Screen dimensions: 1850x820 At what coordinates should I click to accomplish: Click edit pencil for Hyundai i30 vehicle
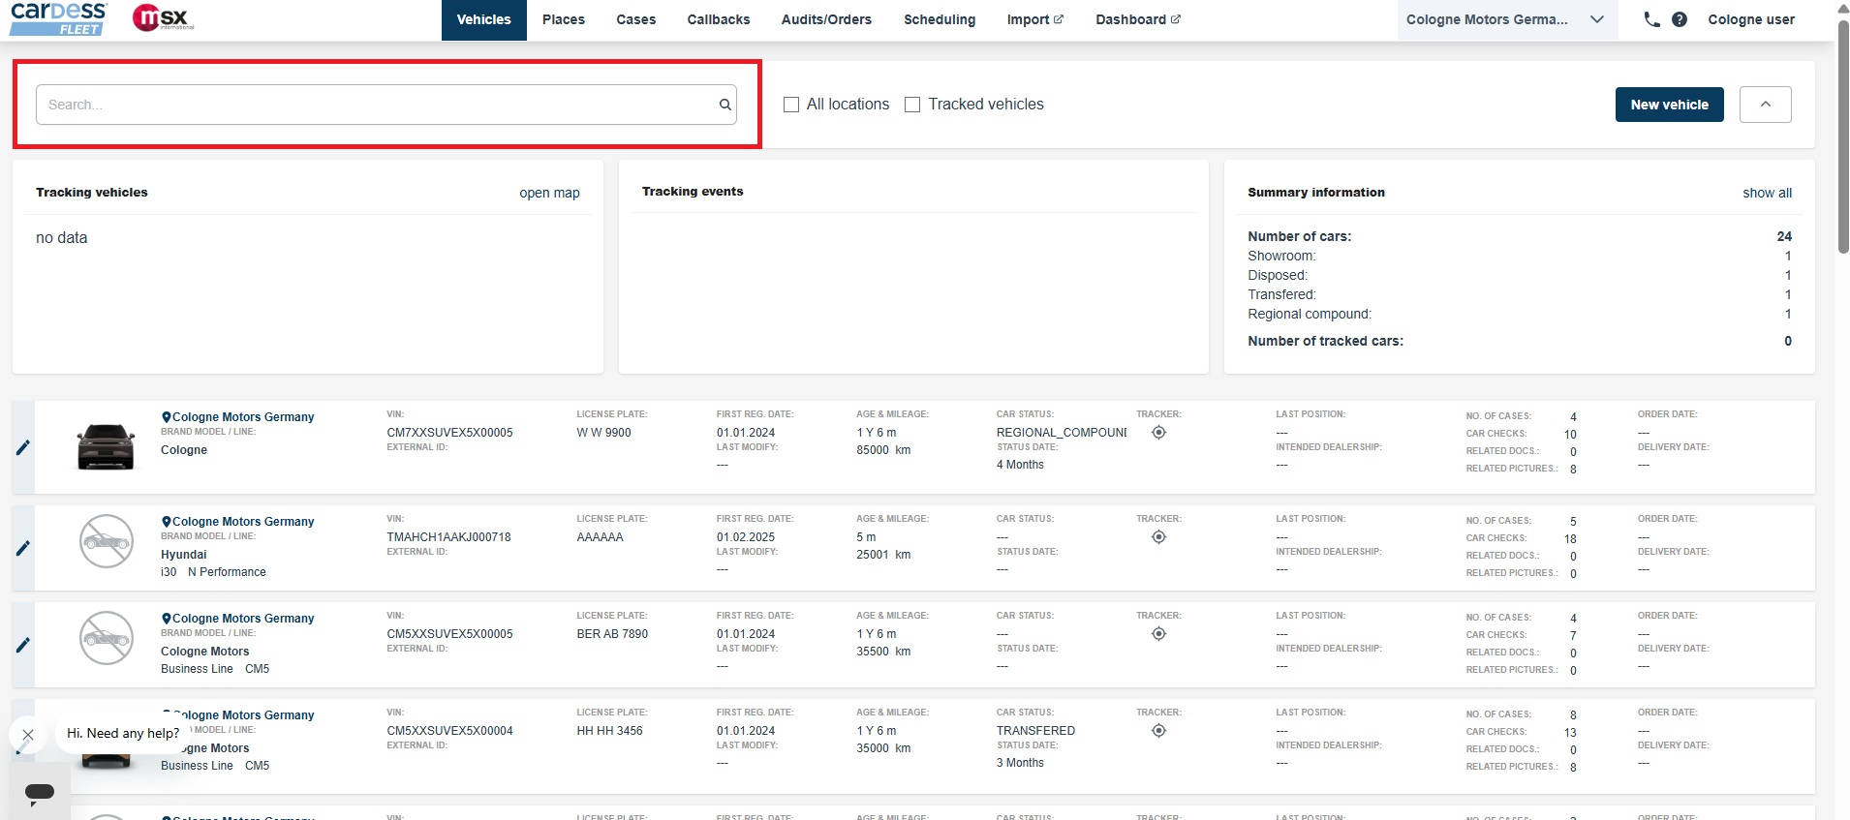[23, 548]
